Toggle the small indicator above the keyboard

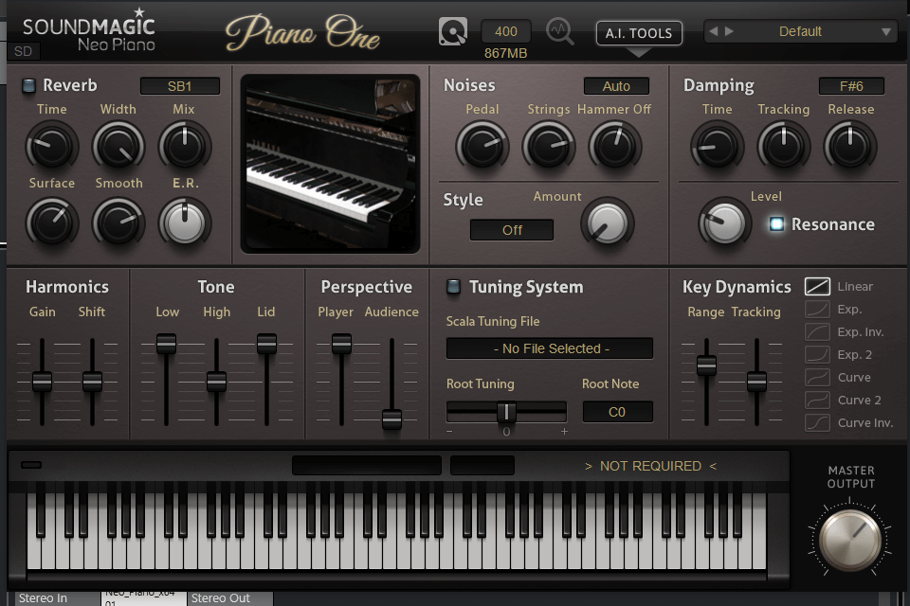[x=31, y=465]
